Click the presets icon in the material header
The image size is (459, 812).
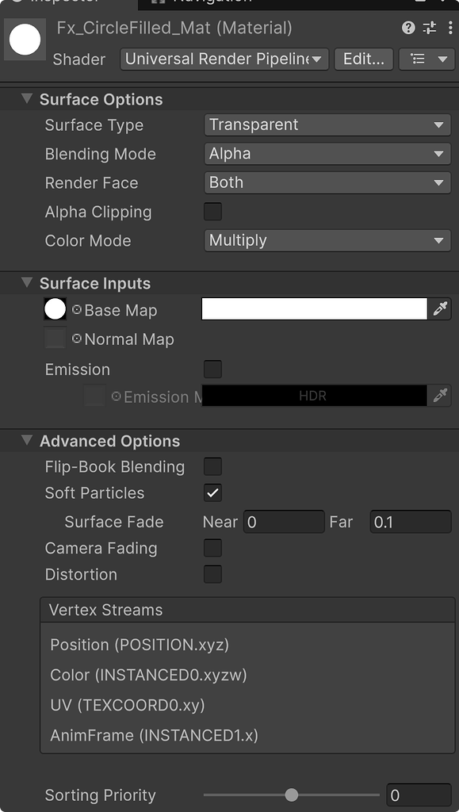click(430, 28)
